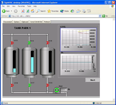
Task: Click the IE Stop toolbar icon
Action: point(23,11)
